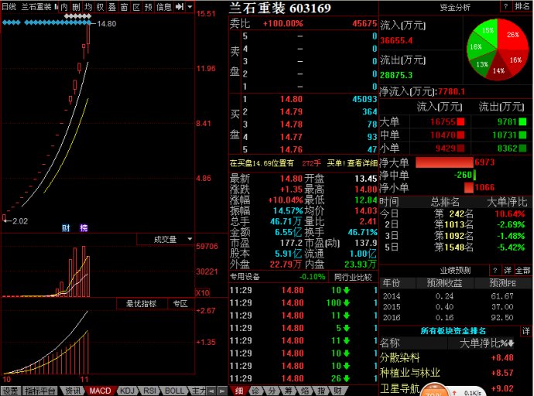Switch to the 细 detail tab
This screenshot has width=534, height=396.
239,391
